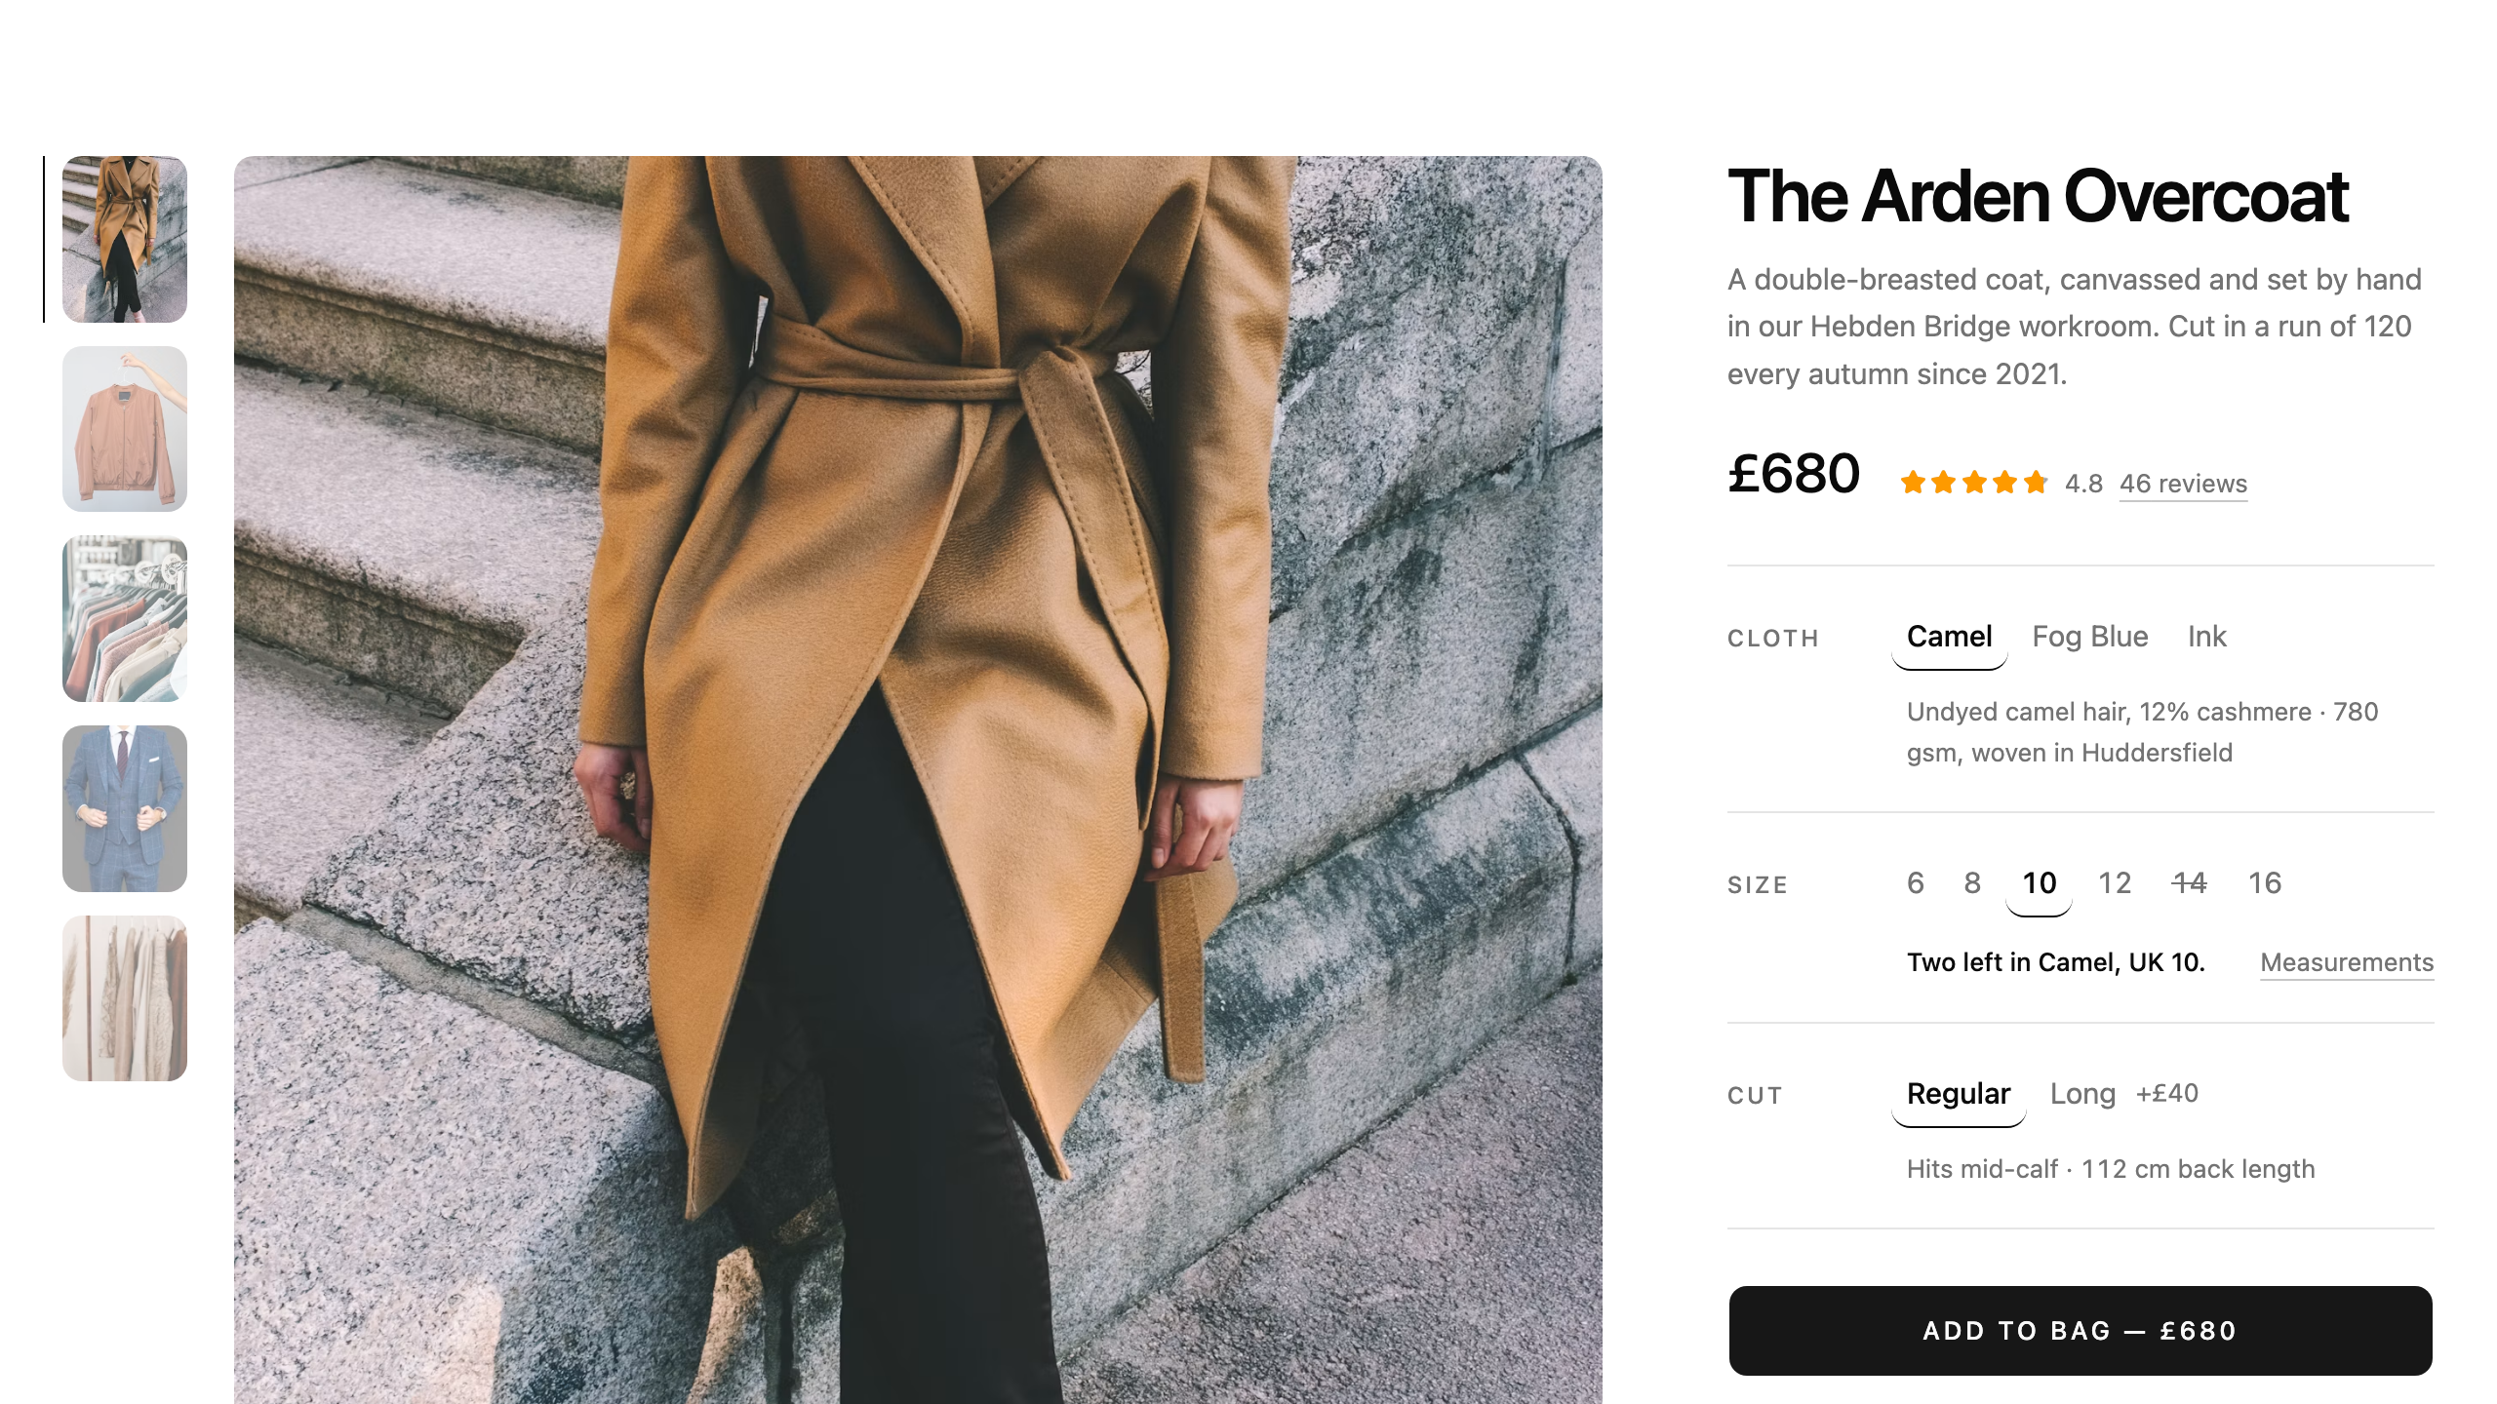View the clothing rack thumbnail
The width and height of the screenshot is (2497, 1404).
(x=125, y=618)
